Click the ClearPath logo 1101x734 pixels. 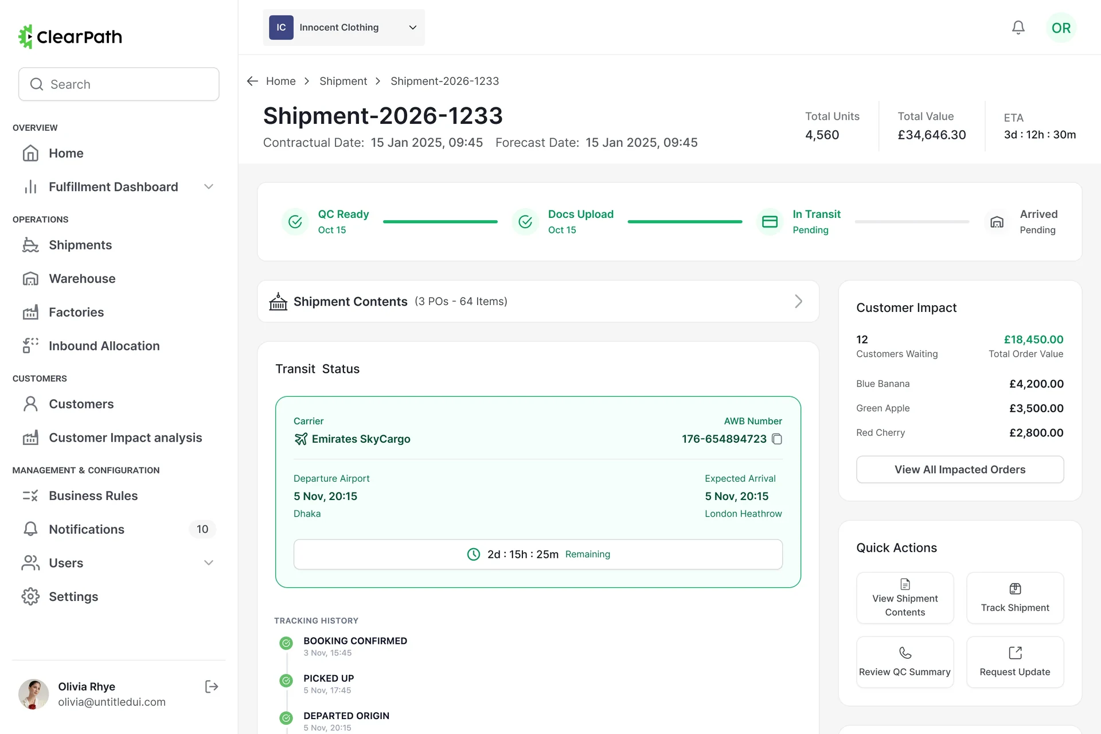pyautogui.click(x=70, y=37)
